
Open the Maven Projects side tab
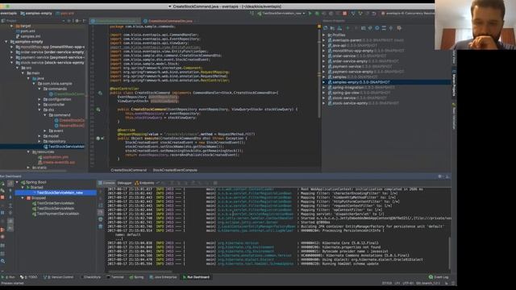click(454, 82)
